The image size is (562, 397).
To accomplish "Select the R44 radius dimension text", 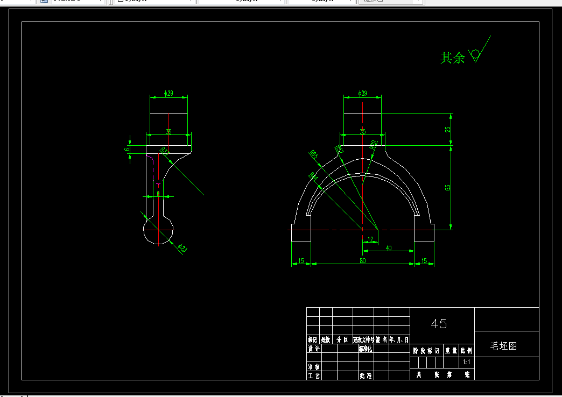I will [313, 176].
